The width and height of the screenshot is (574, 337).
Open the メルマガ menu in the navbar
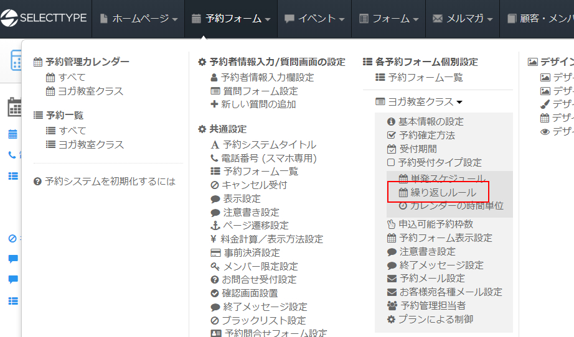click(463, 19)
